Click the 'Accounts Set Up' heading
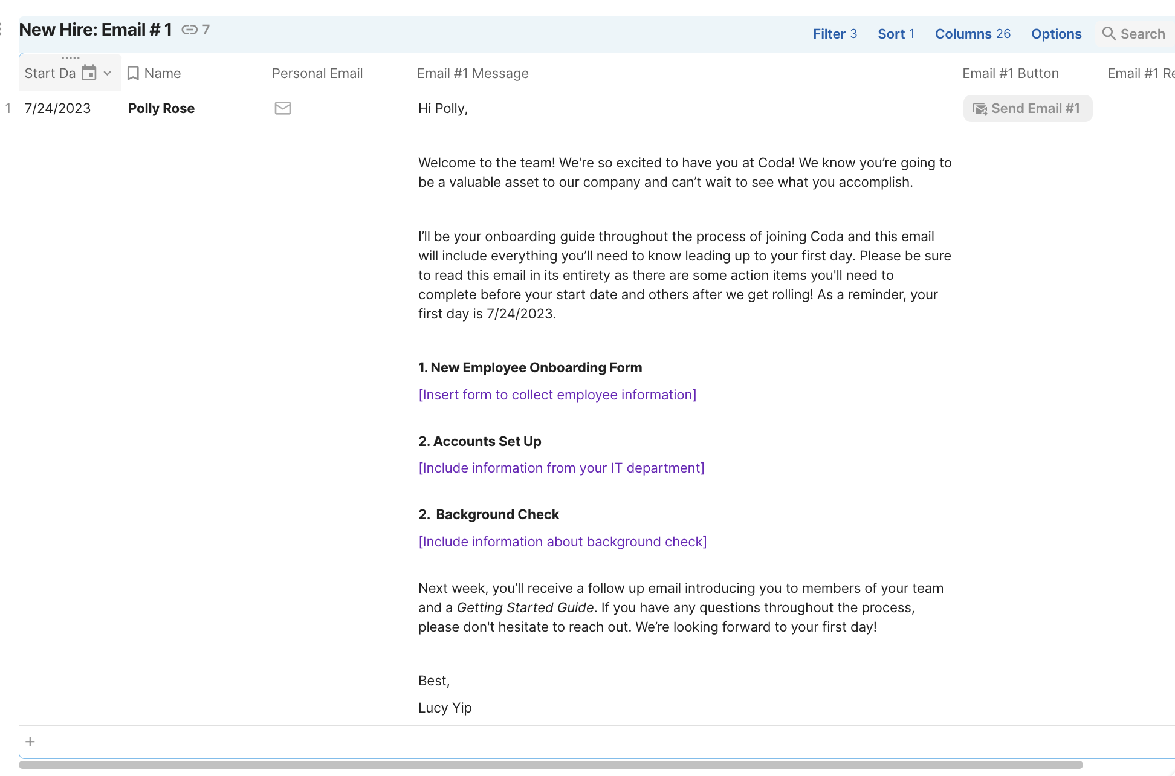1175x776 pixels. pos(487,441)
